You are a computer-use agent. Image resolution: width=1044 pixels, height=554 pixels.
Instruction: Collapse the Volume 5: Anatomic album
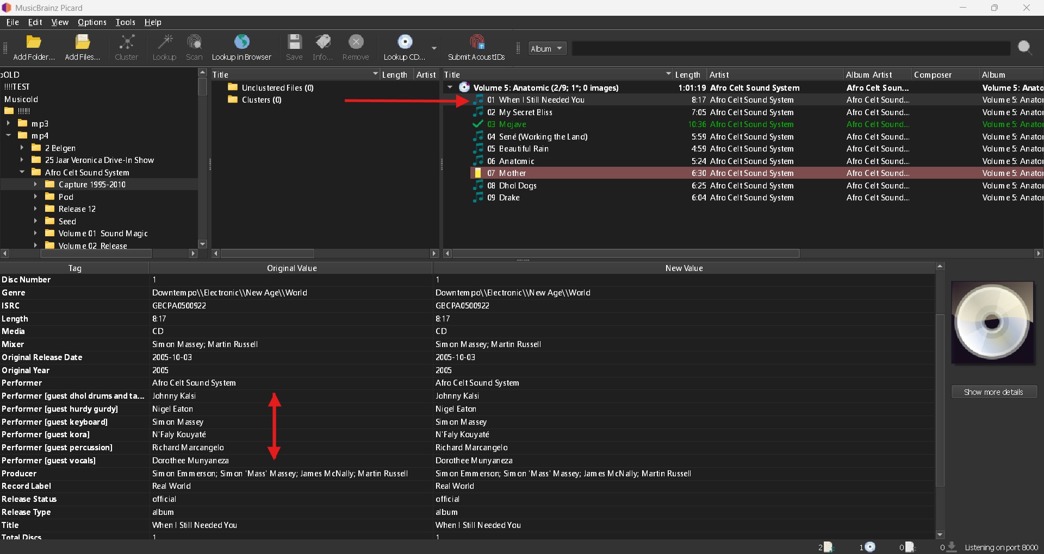point(450,87)
